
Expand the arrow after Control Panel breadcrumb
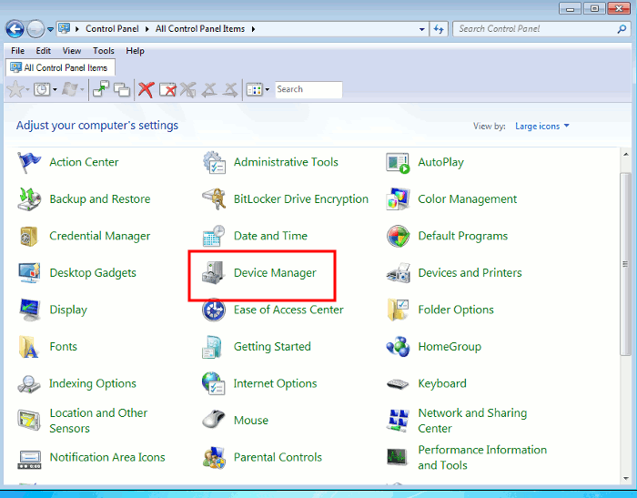(x=147, y=29)
